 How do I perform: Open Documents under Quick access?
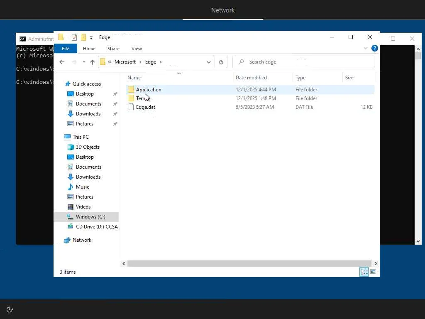pyautogui.click(x=88, y=103)
